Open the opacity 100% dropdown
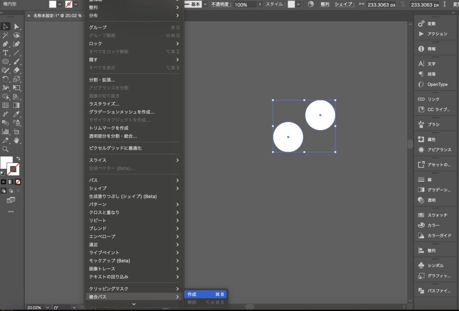459x311 pixels. click(260, 4)
